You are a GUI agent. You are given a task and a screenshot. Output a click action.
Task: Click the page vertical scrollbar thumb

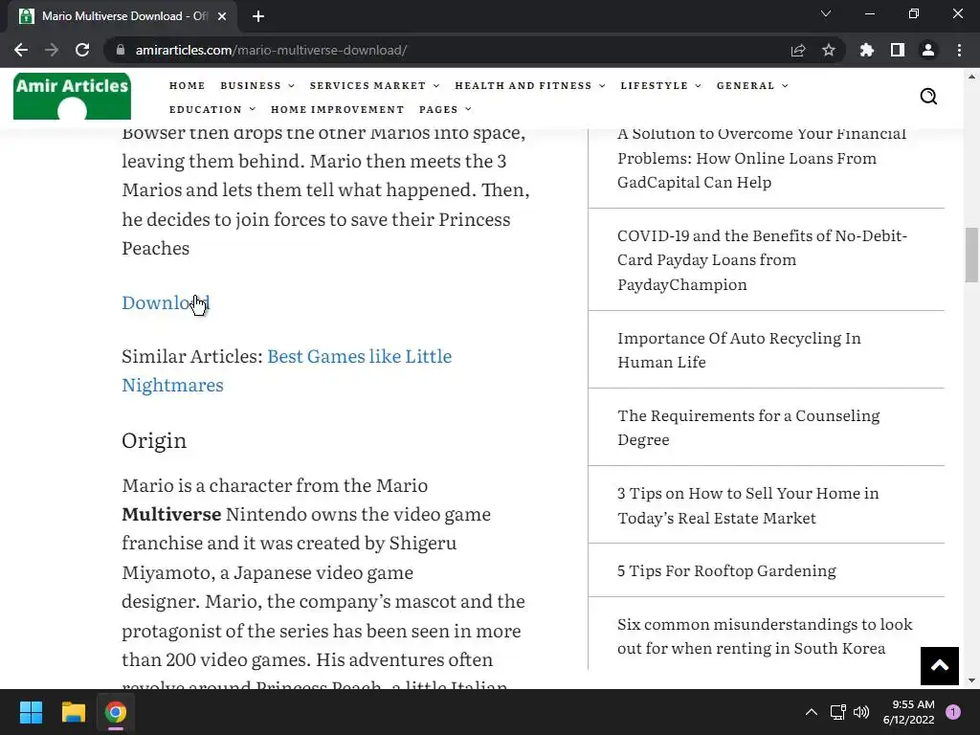[971, 255]
